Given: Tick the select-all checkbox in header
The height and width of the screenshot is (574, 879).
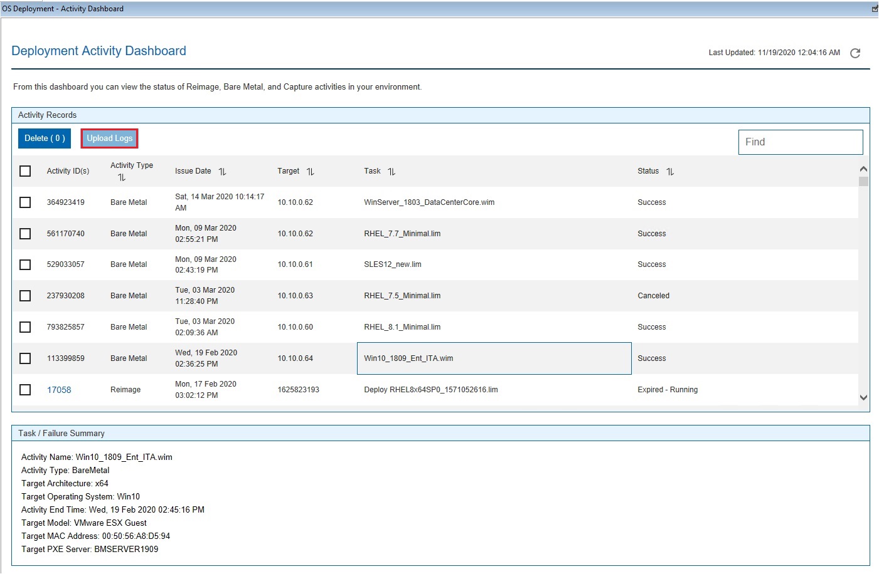Looking at the screenshot, I should (25, 171).
